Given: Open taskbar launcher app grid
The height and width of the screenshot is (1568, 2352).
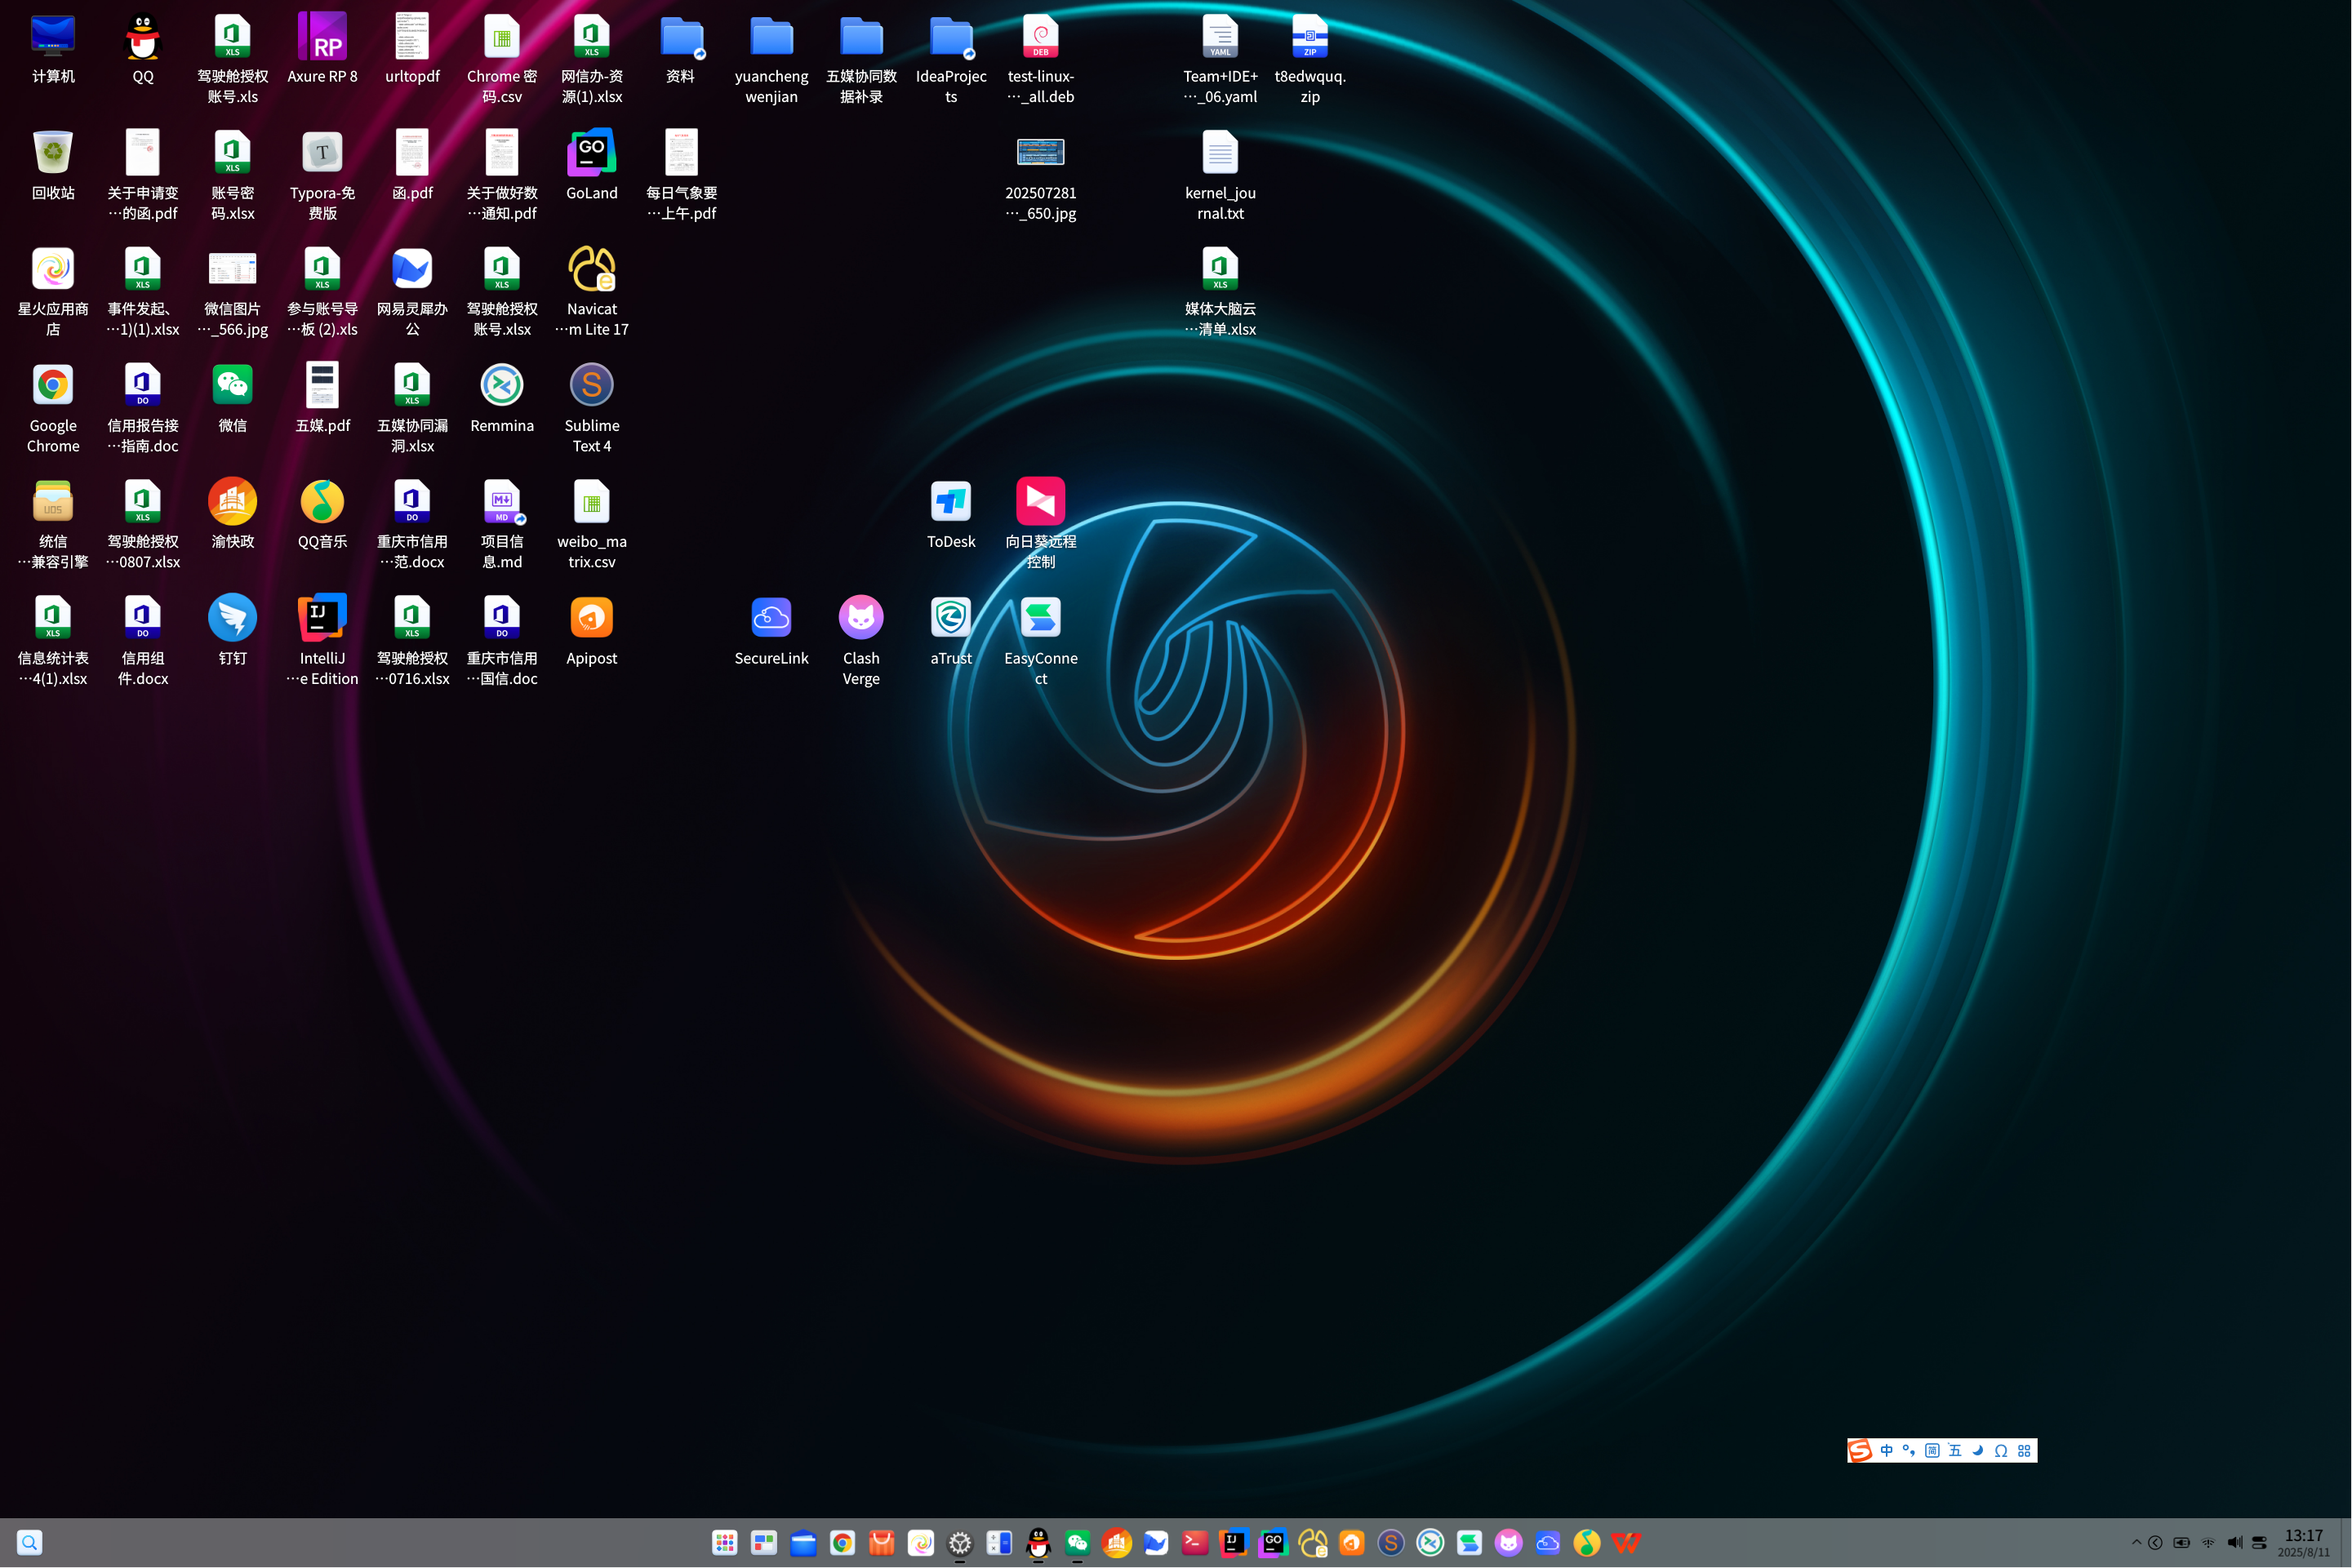Looking at the screenshot, I should 725,1542.
